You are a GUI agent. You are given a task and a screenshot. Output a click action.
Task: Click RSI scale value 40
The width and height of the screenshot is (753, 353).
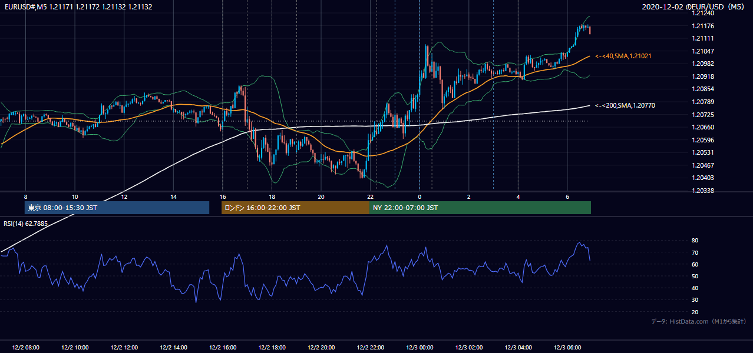point(695,288)
